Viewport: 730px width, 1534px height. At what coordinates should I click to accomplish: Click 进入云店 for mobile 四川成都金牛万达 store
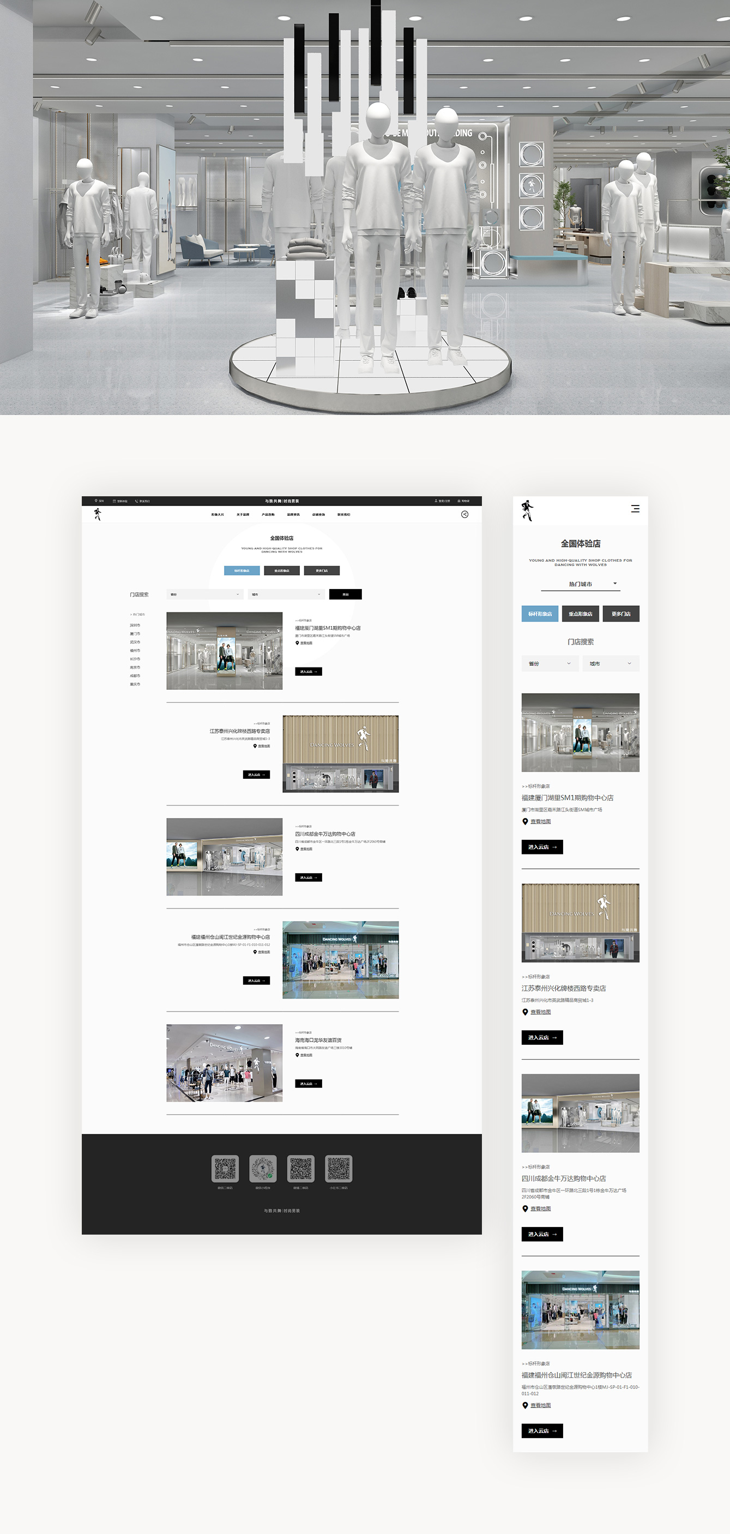point(542,1235)
